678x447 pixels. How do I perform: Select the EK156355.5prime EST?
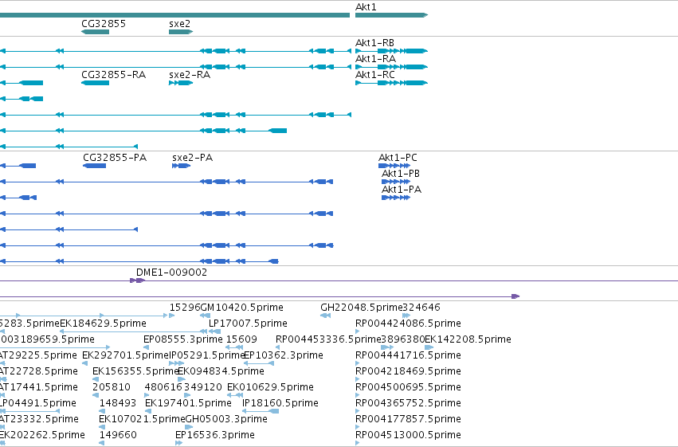pos(96,379)
